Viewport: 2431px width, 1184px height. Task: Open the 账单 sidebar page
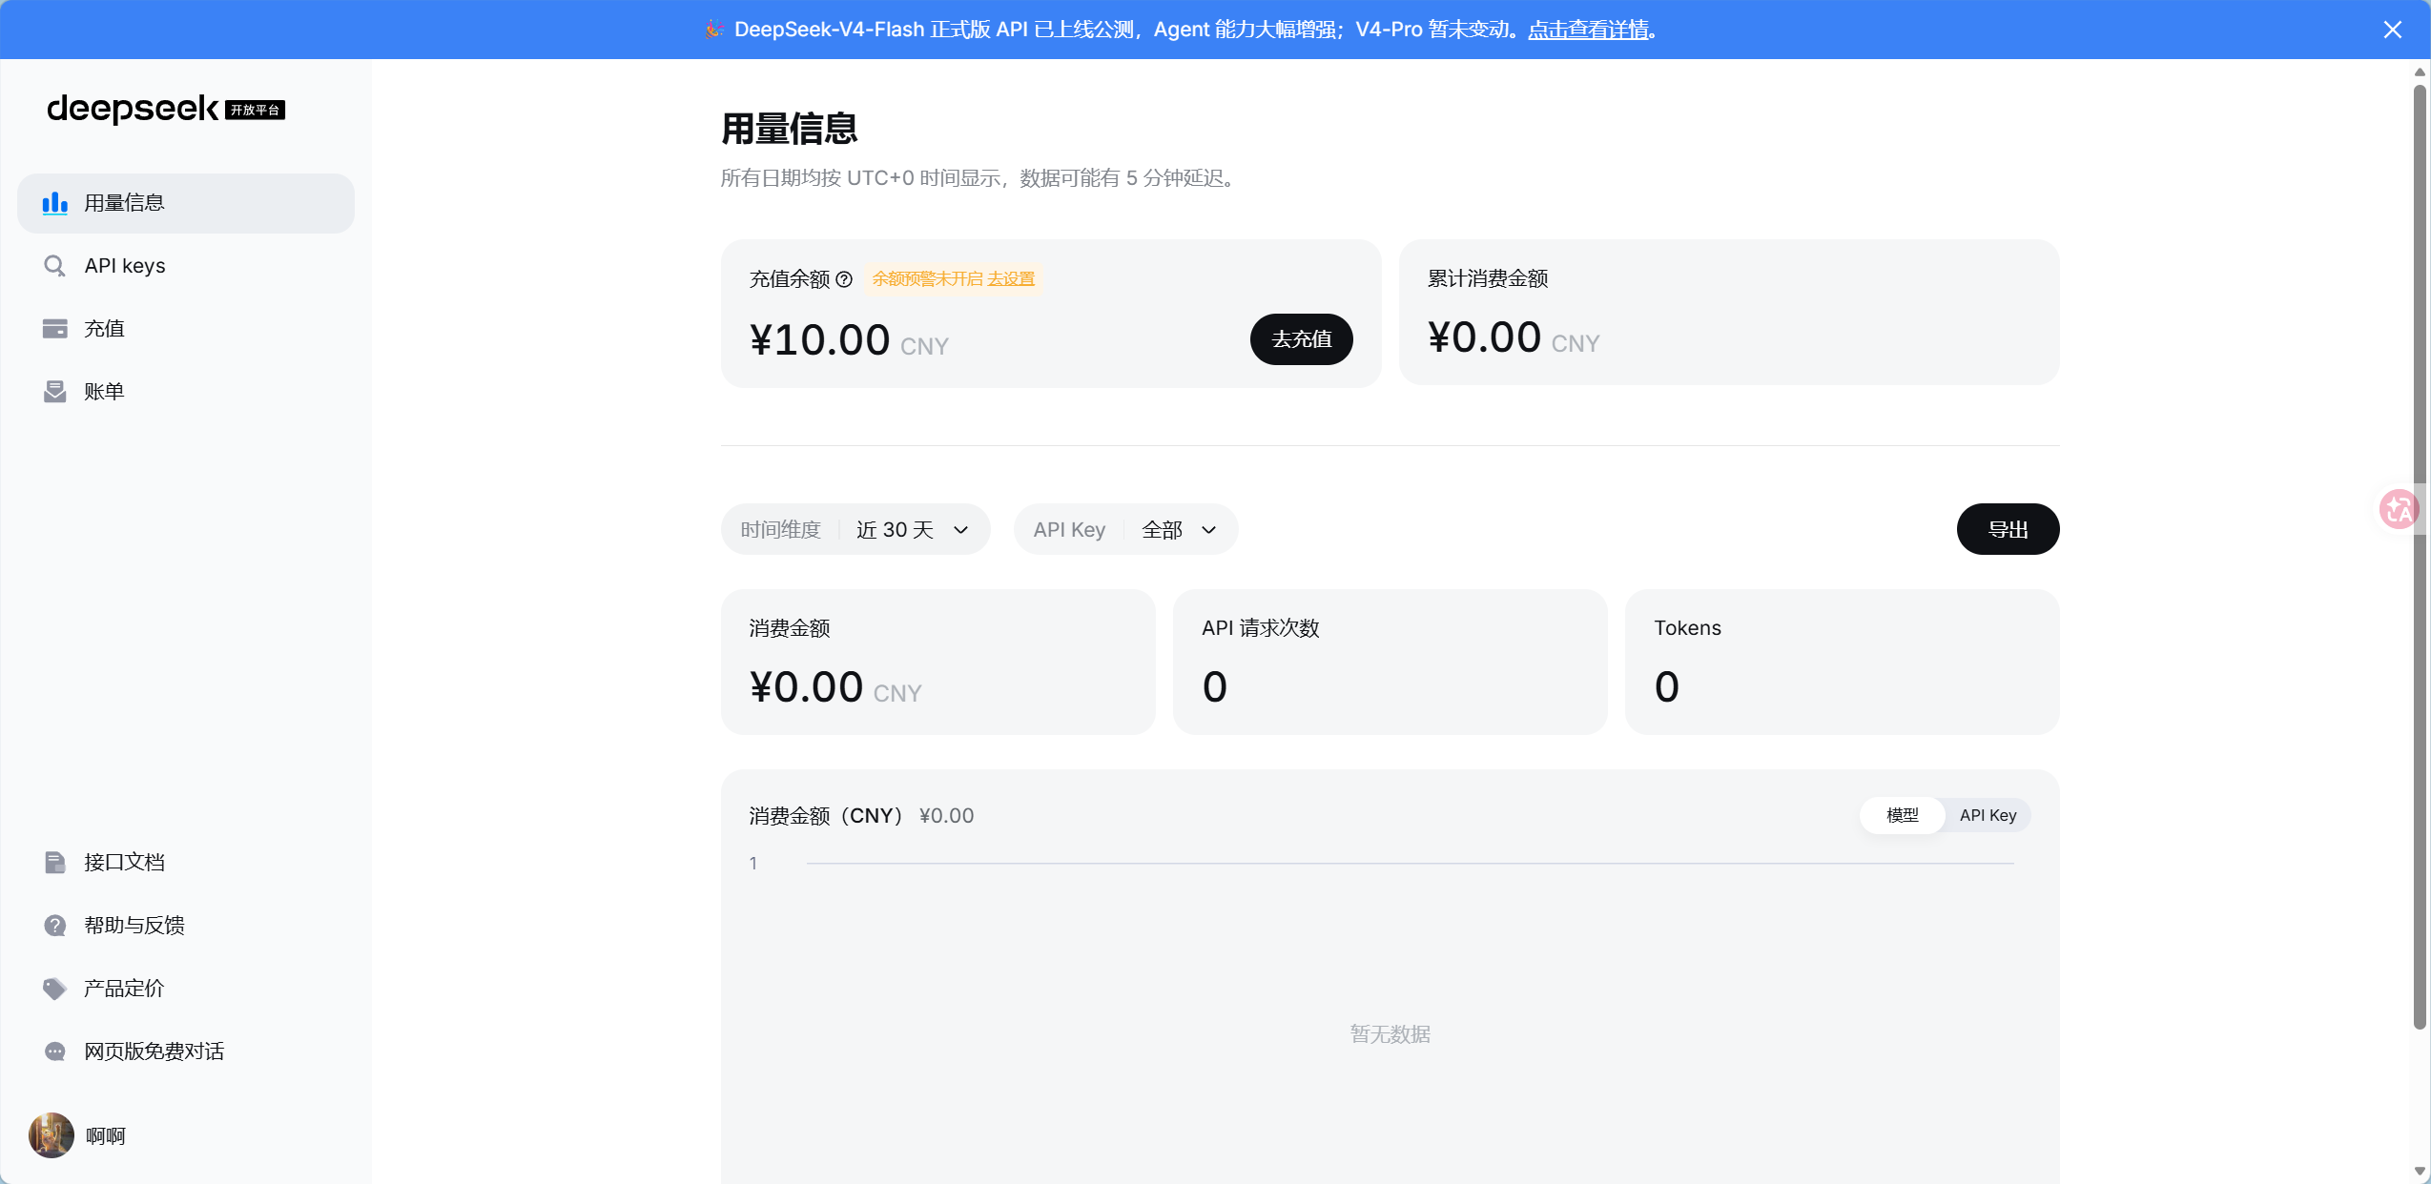[x=186, y=392]
